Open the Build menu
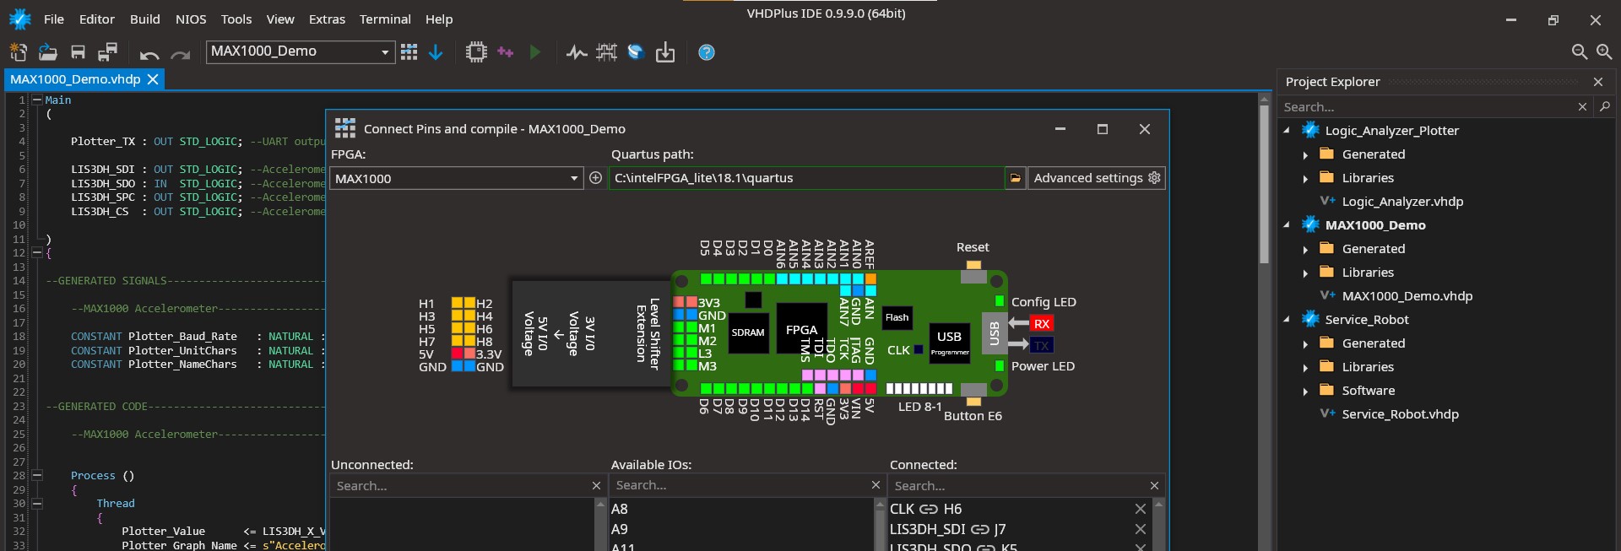The height and width of the screenshot is (551, 1621). pyautogui.click(x=145, y=19)
